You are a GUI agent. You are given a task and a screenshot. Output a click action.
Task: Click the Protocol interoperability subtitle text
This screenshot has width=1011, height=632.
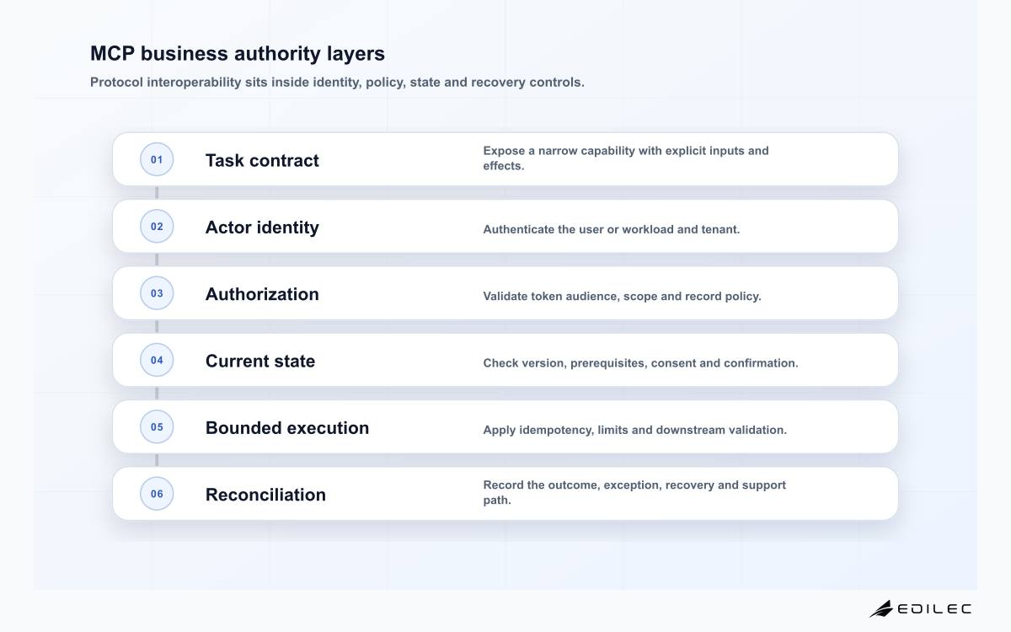pyautogui.click(x=337, y=83)
